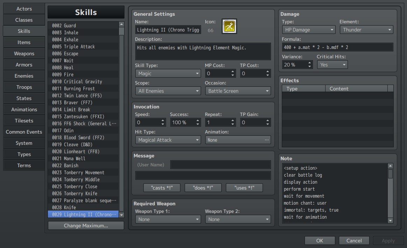Click the Effects Content column header

(356, 88)
